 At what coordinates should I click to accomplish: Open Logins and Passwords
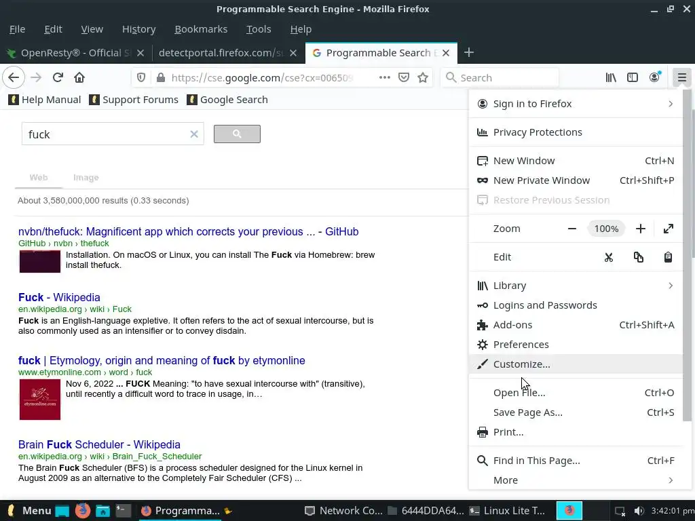576,305
